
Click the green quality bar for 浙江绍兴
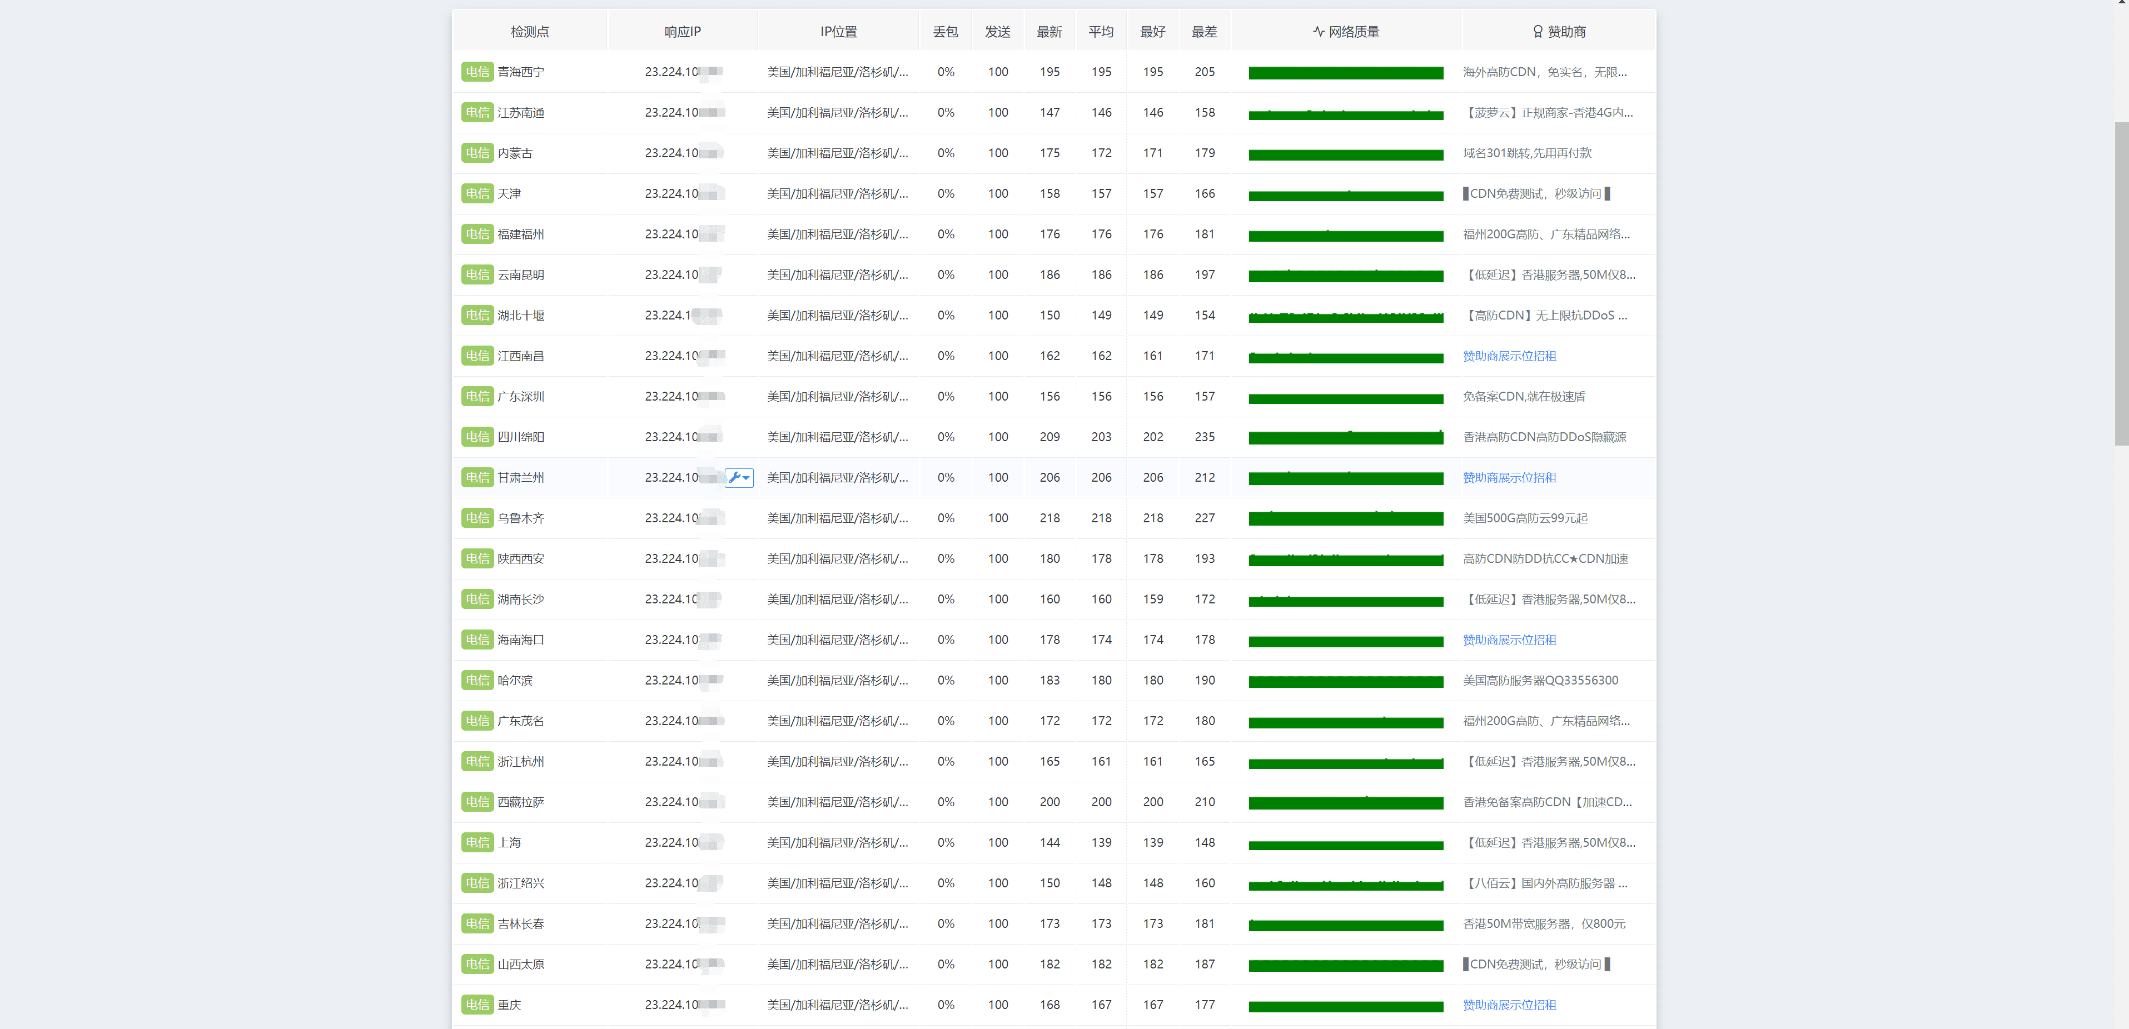click(x=1346, y=885)
